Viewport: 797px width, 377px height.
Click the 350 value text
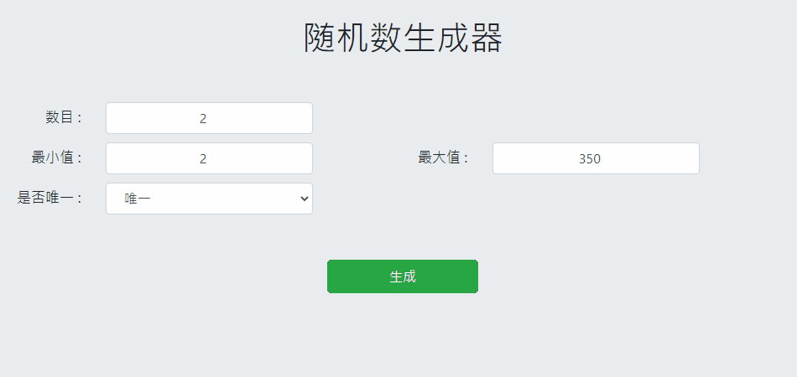(590, 159)
